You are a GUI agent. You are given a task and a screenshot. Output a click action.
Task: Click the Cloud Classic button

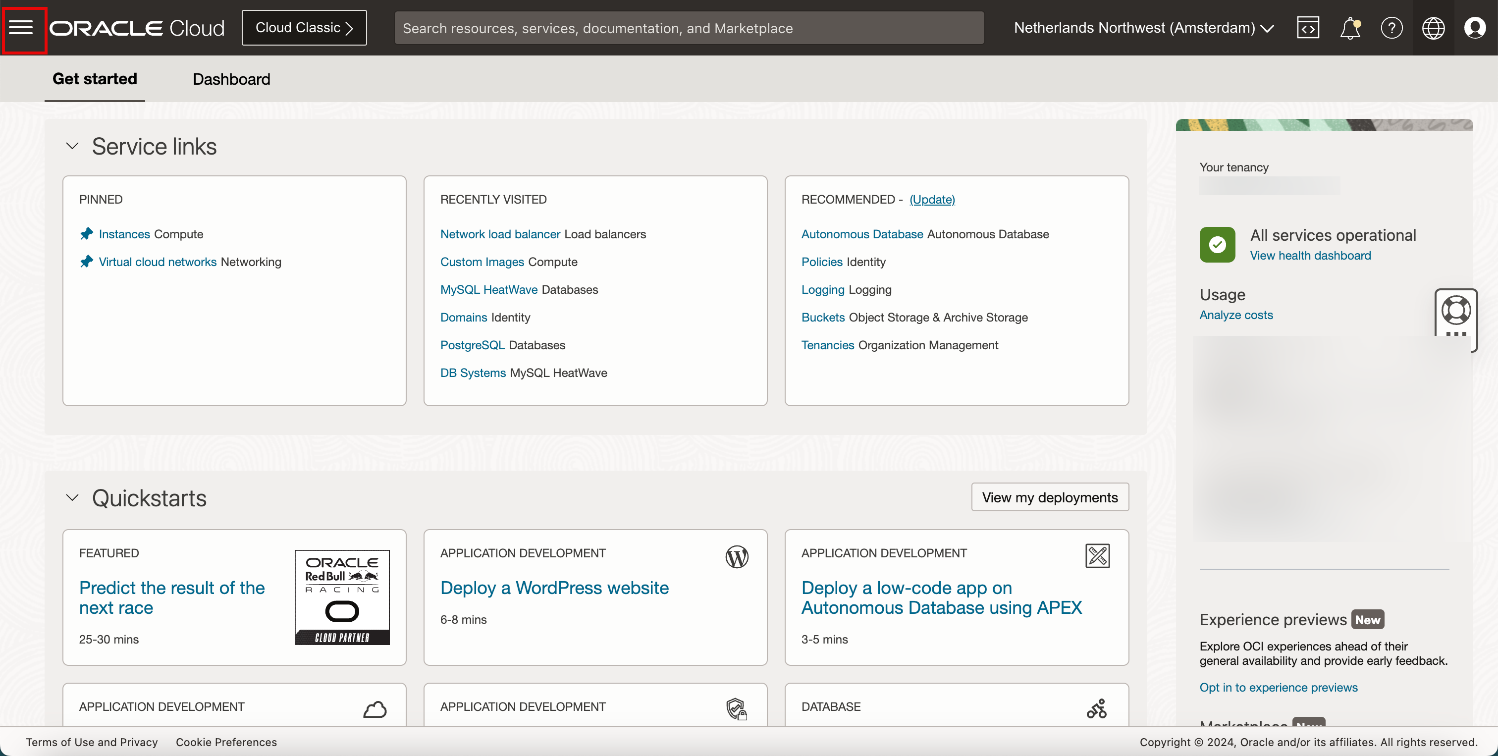(x=304, y=28)
